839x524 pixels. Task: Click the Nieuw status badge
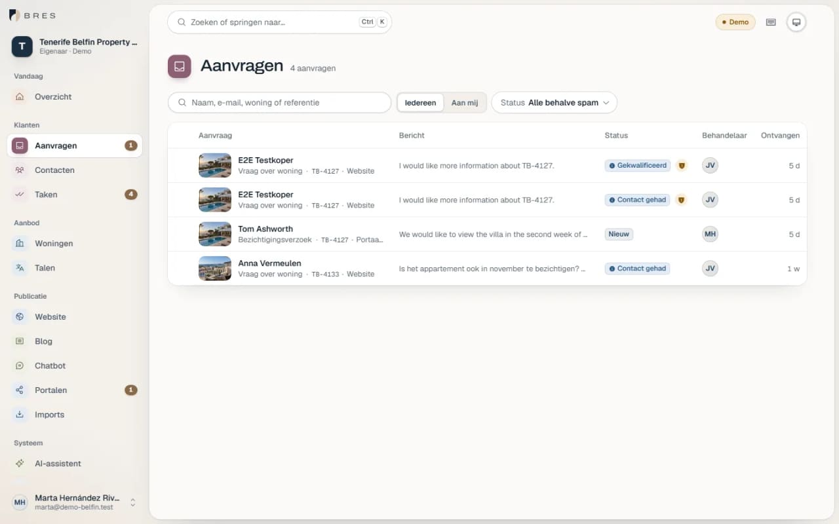tap(619, 234)
